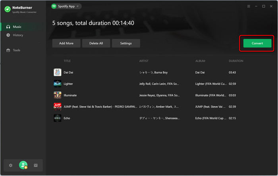
Task: Click the ALBUM column header
Action: click(x=200, y=61)
